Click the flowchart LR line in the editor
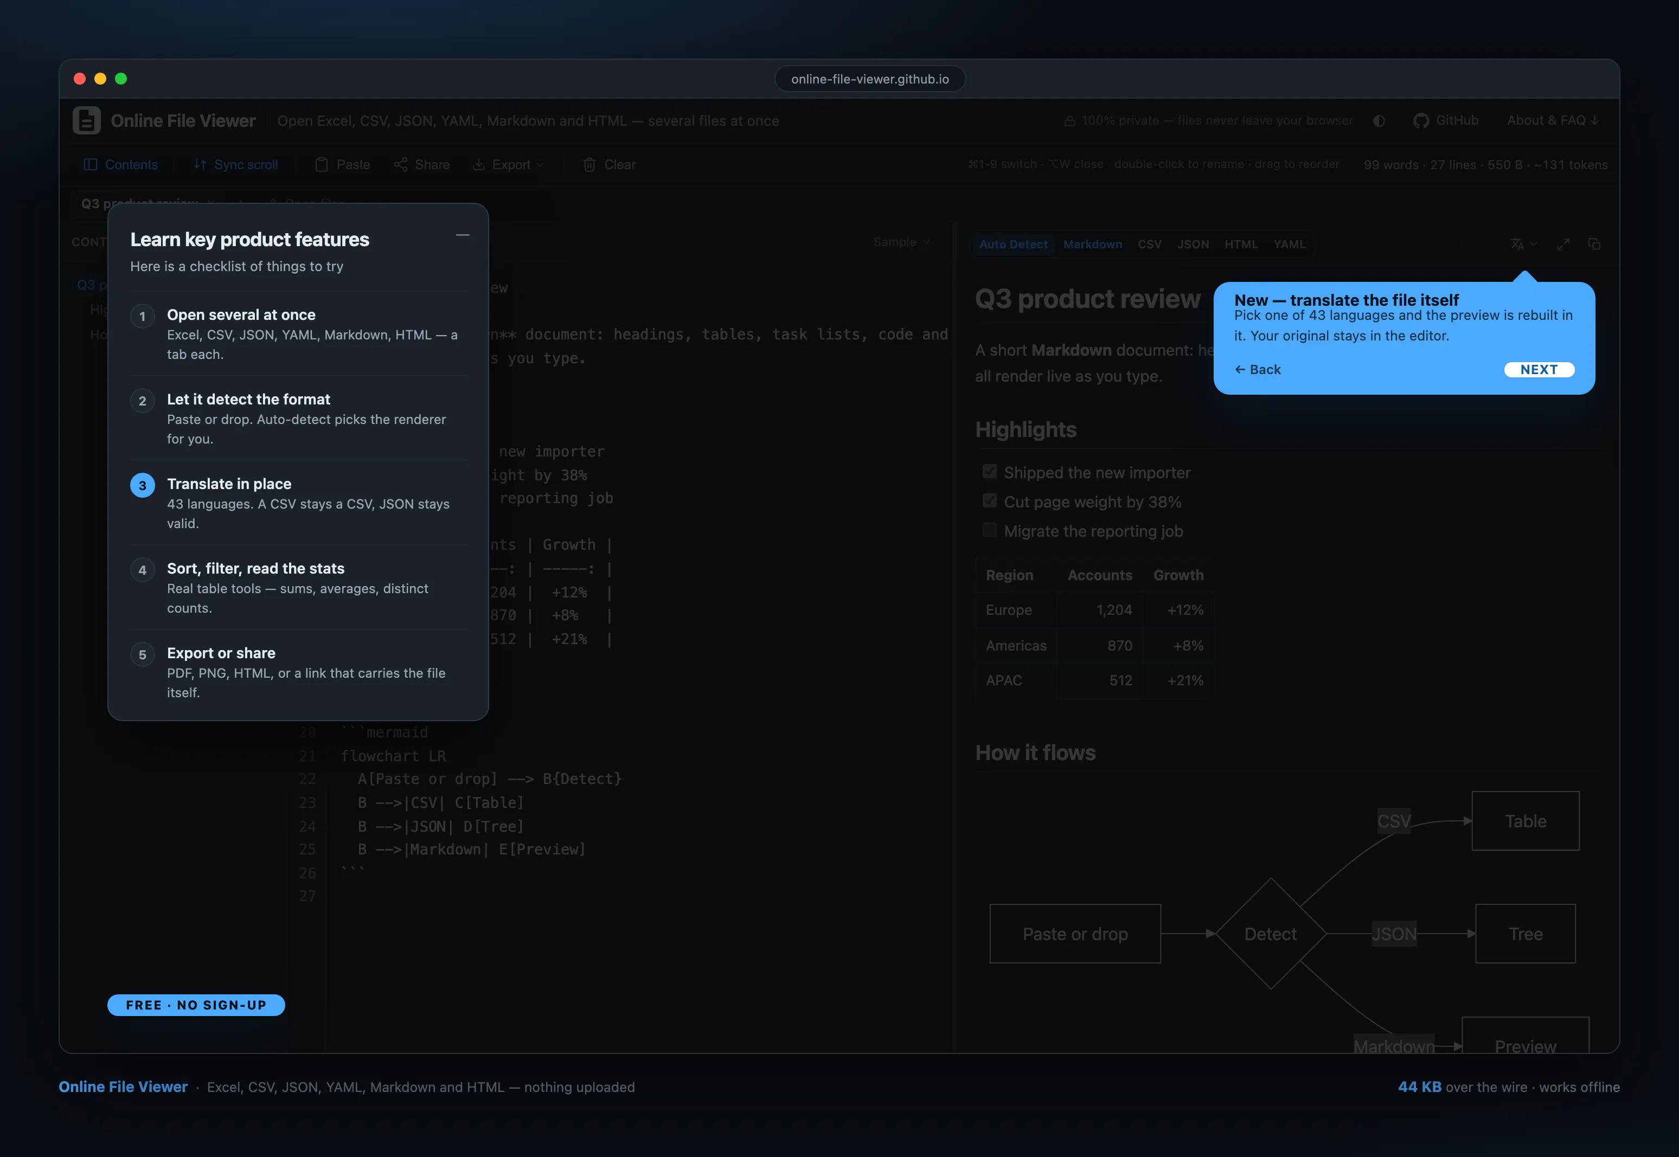The width and height of the screenshot is (1679, 1157). tap(394, 755)
